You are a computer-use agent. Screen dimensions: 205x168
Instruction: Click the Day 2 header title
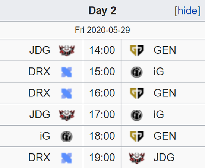(x=102, y=10)
